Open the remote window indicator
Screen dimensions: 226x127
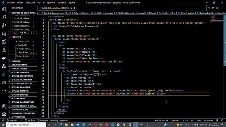pos(3,121)
